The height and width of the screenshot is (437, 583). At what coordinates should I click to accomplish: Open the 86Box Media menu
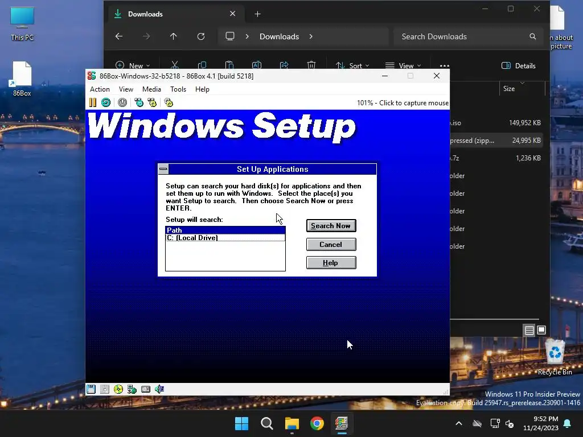[151, 89]
